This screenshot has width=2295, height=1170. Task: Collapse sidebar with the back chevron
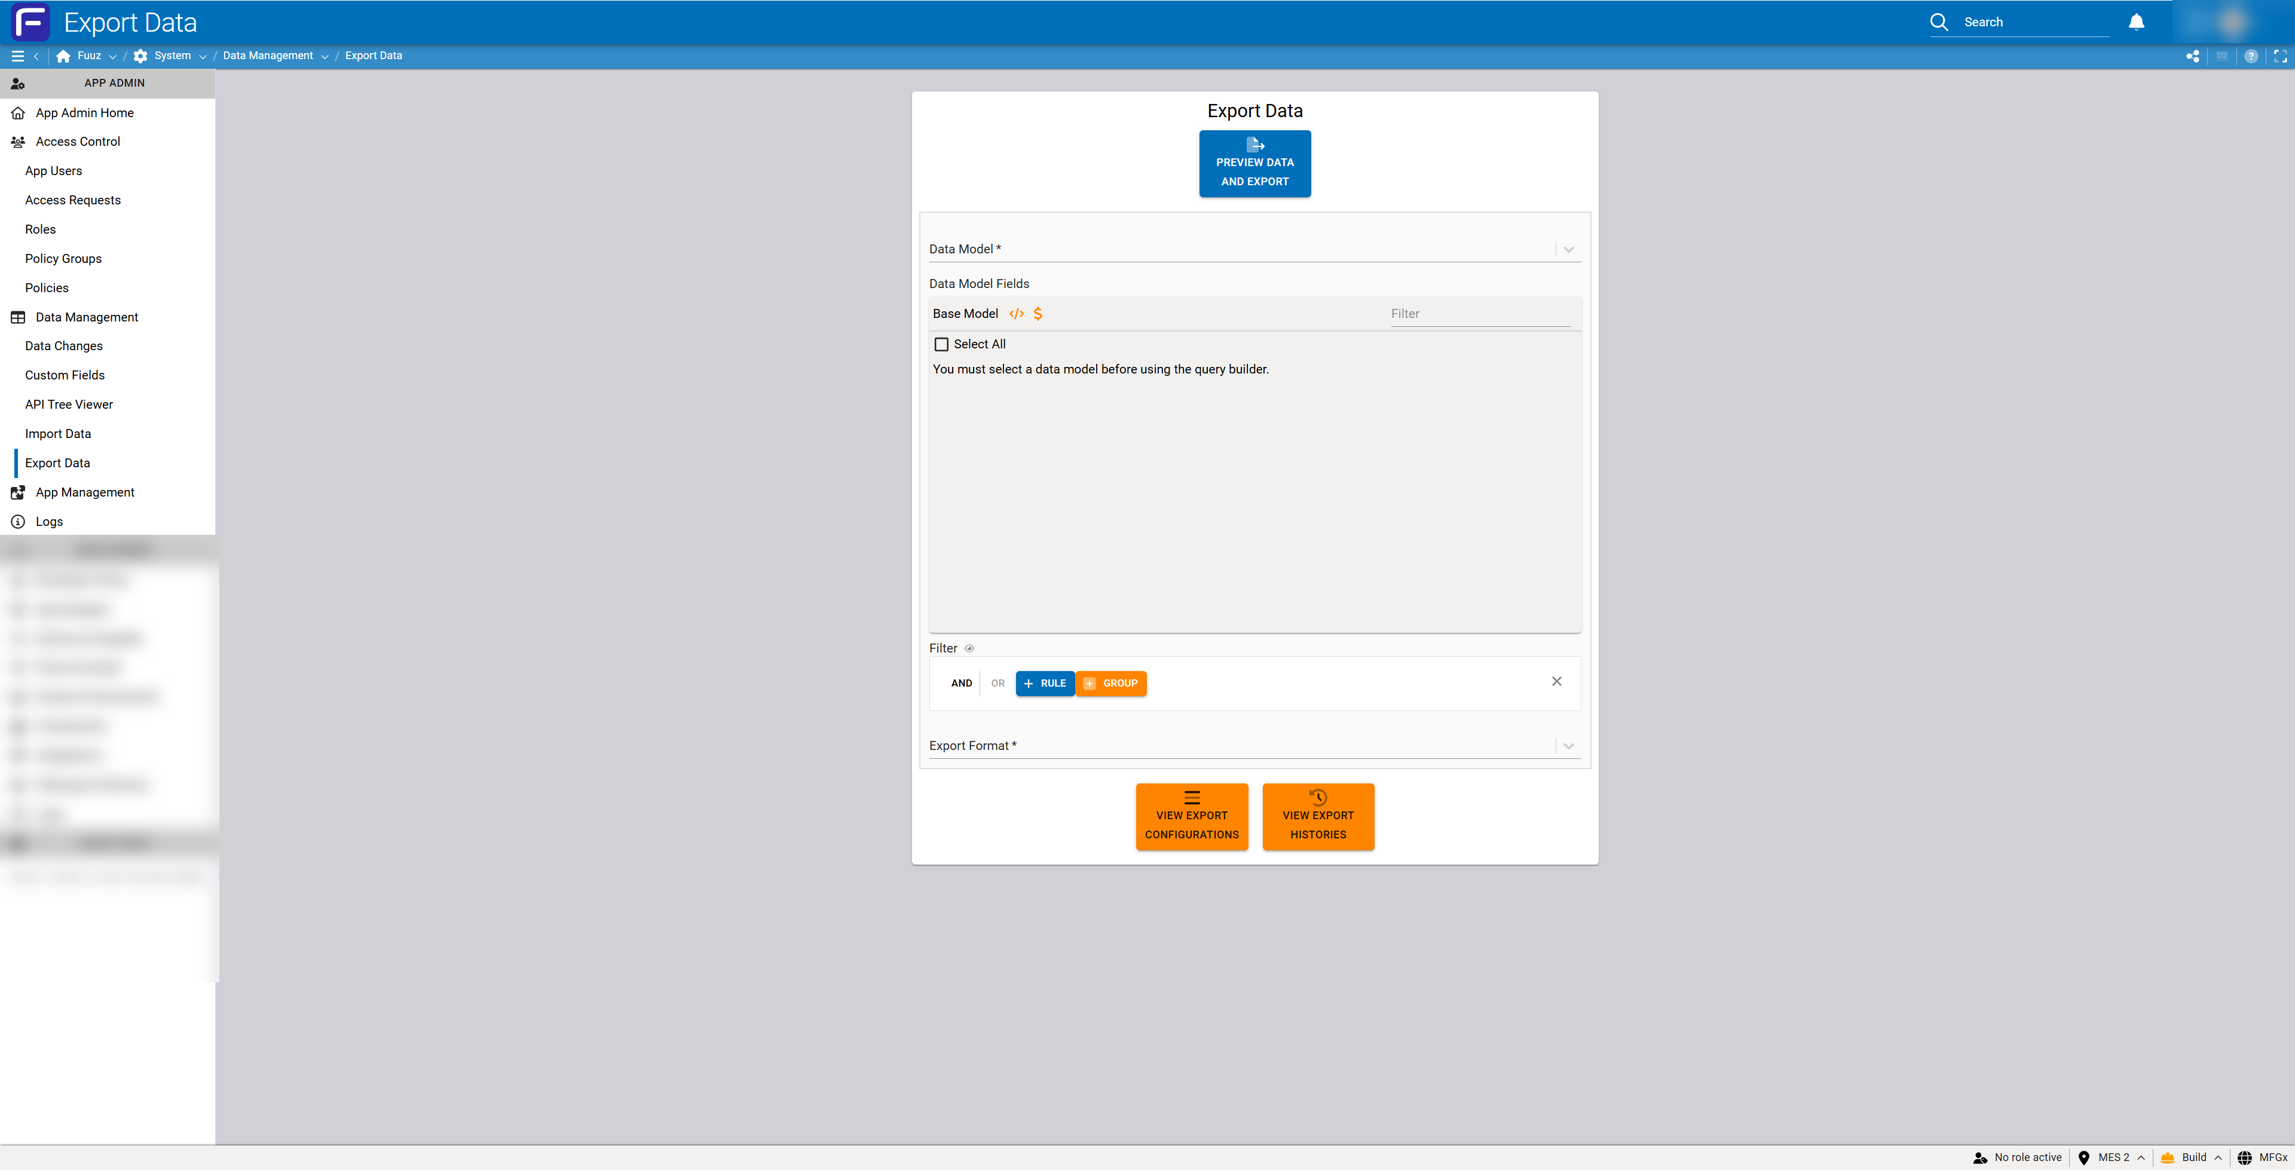pyautogui.click(x=36, y=56)
